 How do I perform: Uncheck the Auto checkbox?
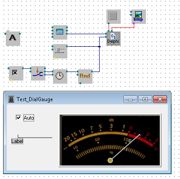18,117
